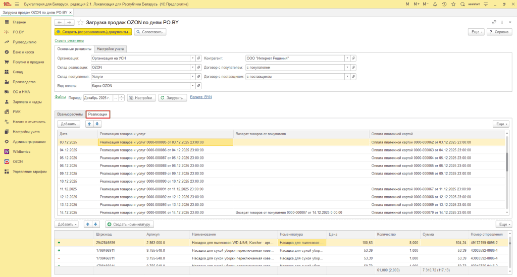The image size is (517, 277).
Task: Move row up in the goods table
Action: point(88,225)
